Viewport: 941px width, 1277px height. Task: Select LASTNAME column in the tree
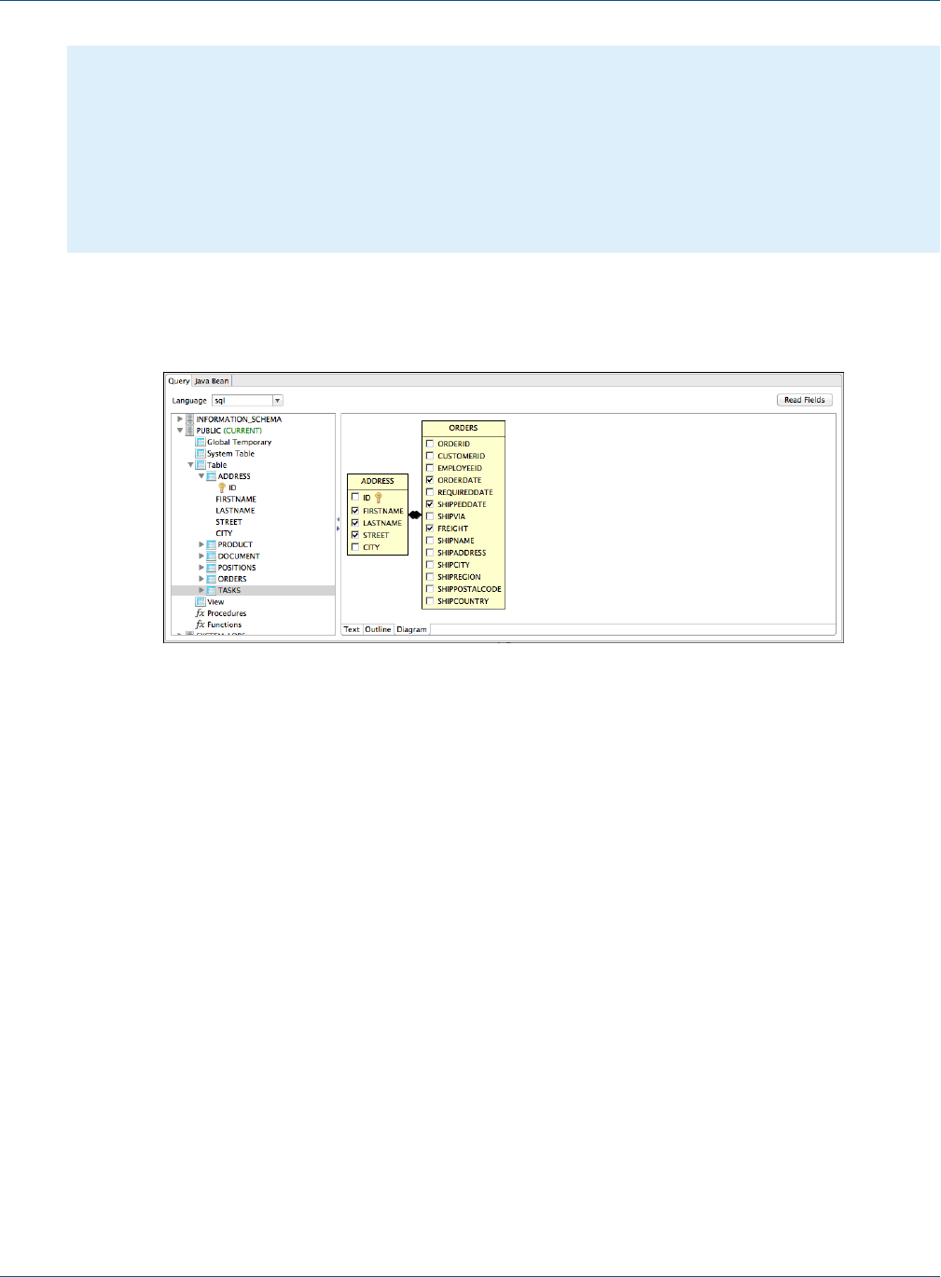point(235,511)
